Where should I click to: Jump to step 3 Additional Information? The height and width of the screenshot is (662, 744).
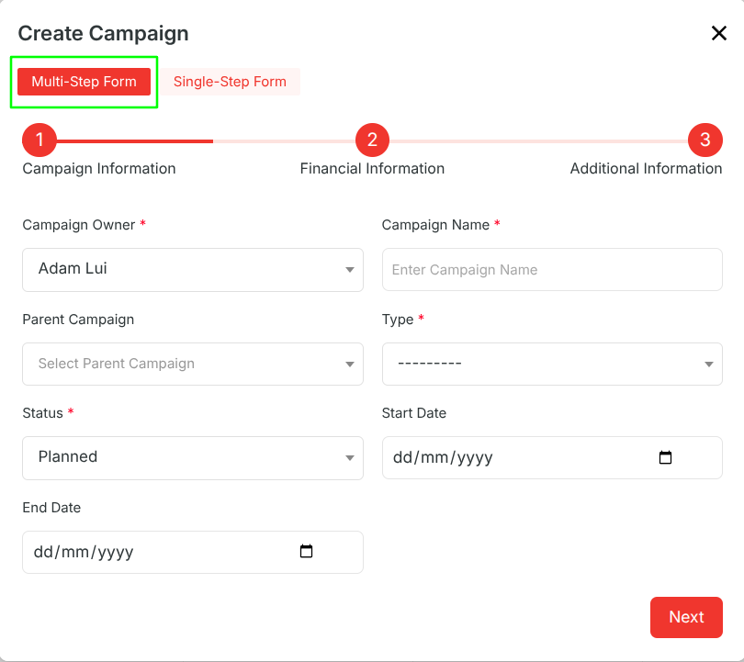[x=705, y=140]
